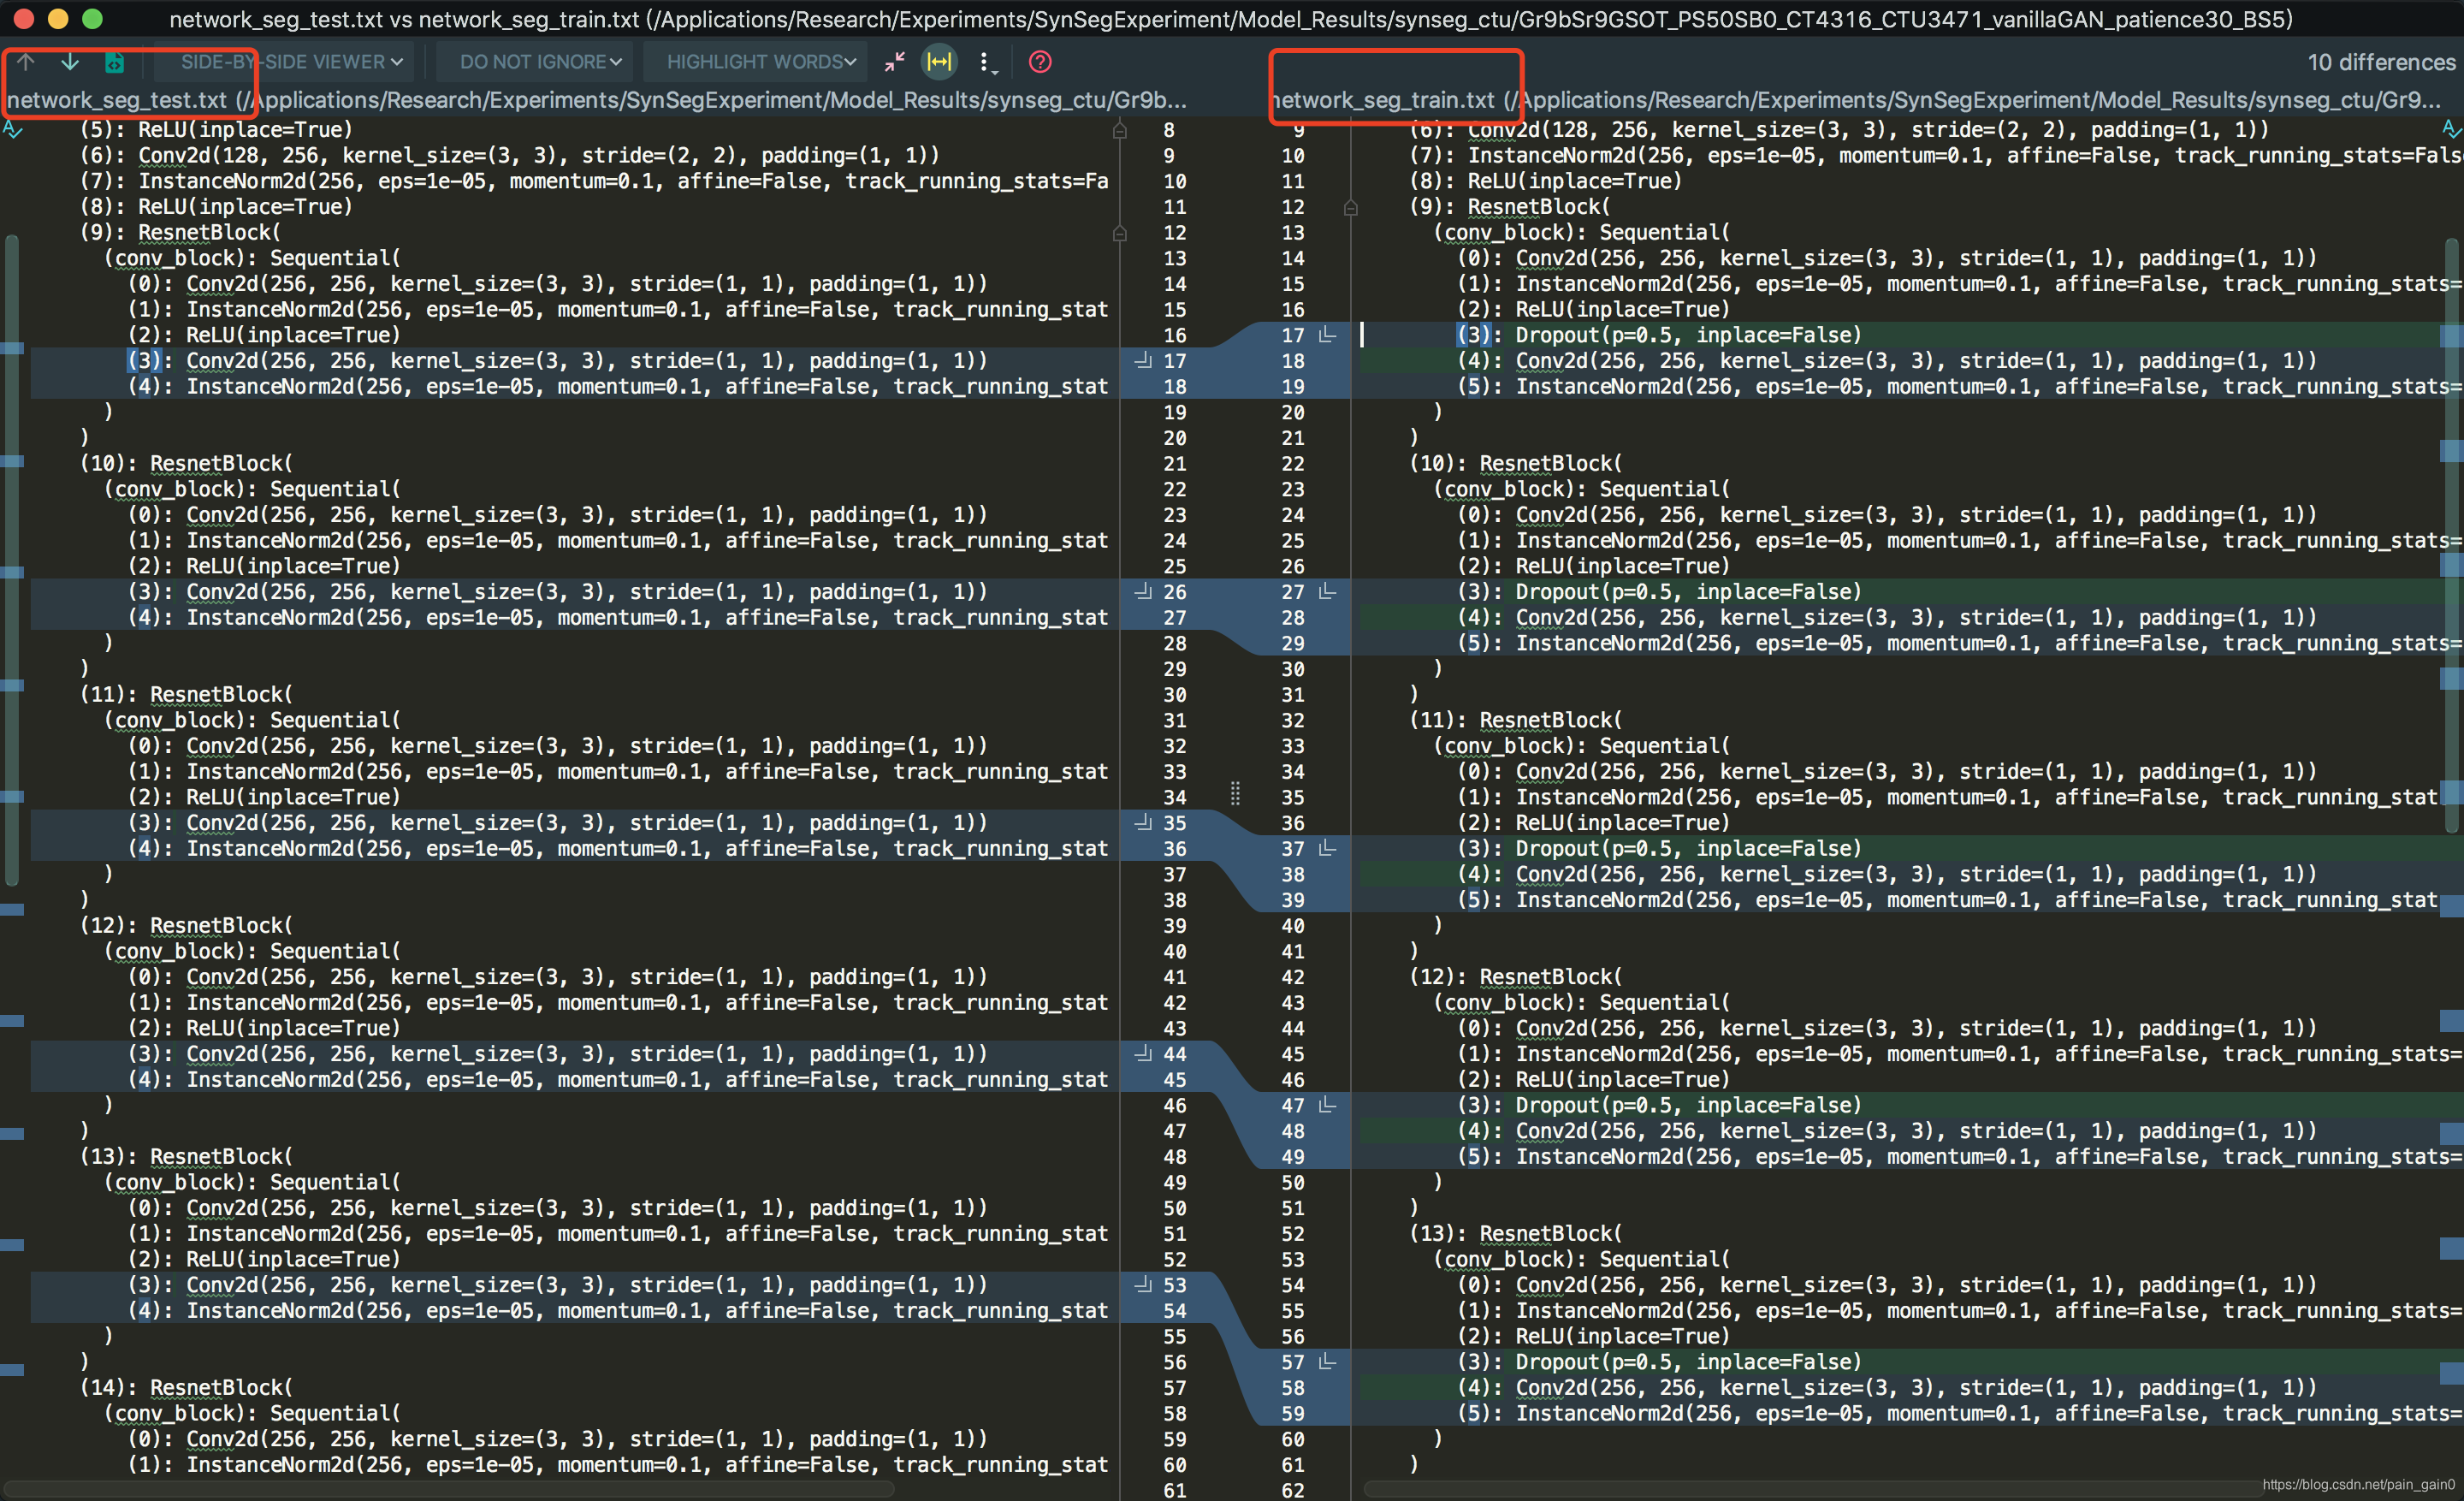Click the annotate A icon atop the right pane
This screenshot has width=2464, height=1501.
pyautogui.click(x=2452, y=129)
